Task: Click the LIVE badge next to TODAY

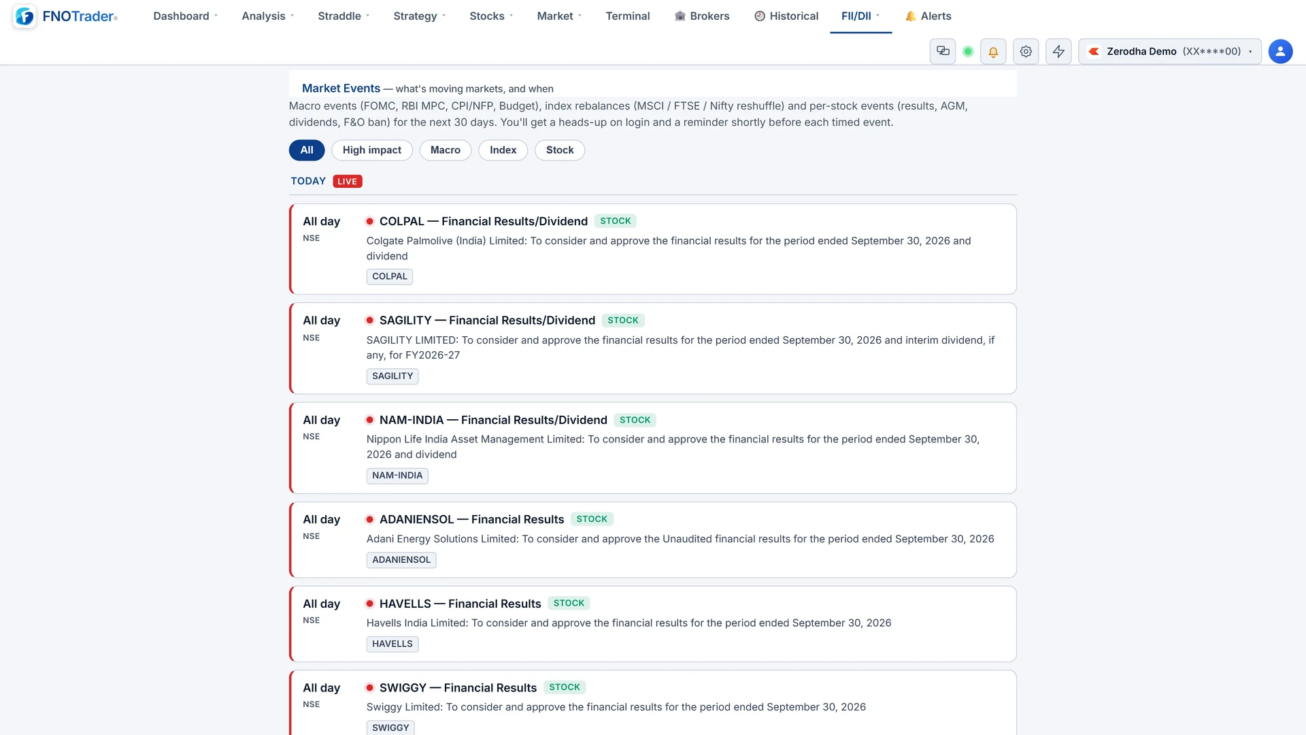Action: coord(348,181)
